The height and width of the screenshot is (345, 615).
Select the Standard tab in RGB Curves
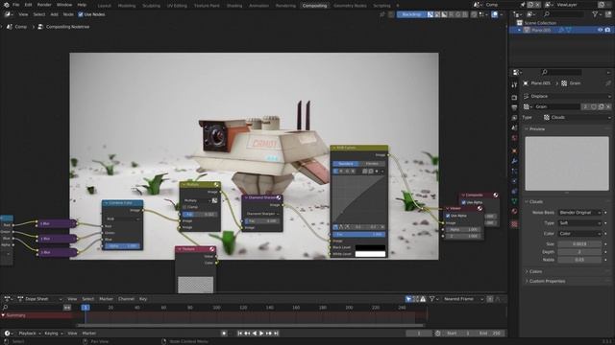(346, 164)
